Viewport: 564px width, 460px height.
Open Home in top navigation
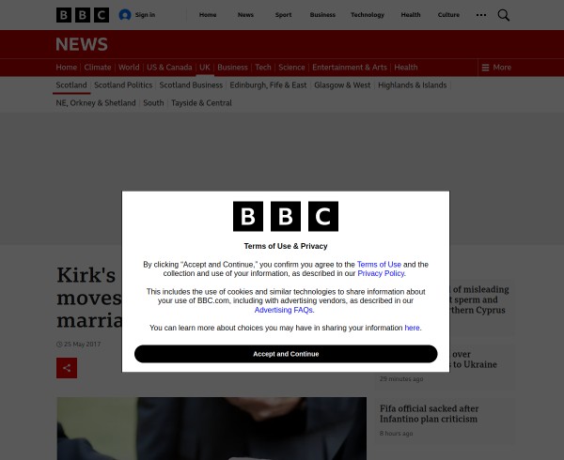pyautogui.click(x=208, y=15)
